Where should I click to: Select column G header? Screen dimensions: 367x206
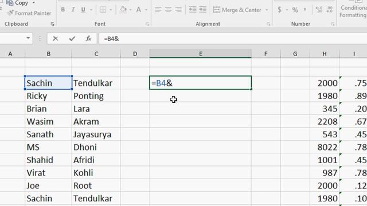click(295, 54)
